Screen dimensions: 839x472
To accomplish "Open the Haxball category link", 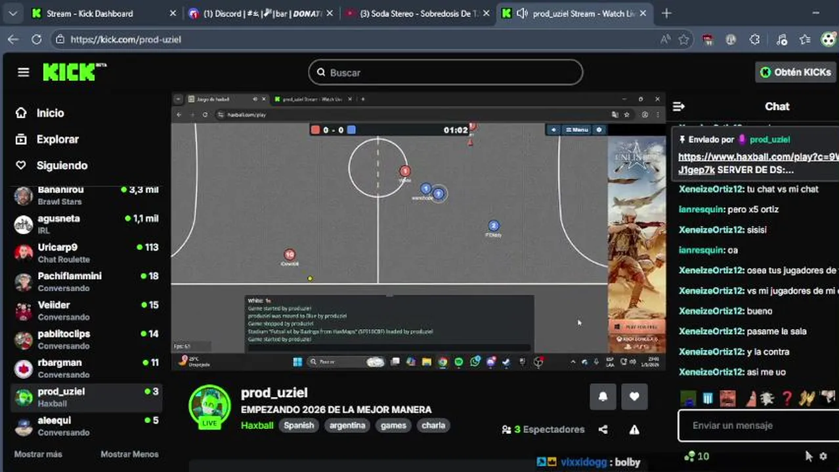I will pyautogui.click(x=257, y=425).
